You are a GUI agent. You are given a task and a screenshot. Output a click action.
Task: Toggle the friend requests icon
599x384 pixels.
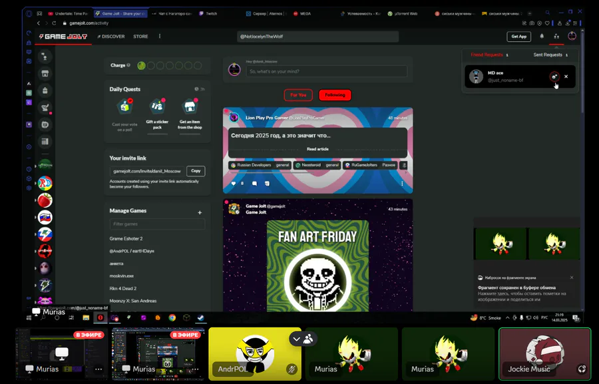pyautogui.click(x=556, y=37)
